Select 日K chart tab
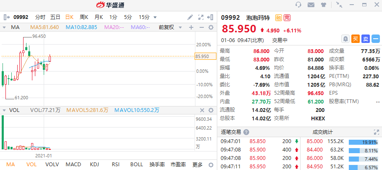Screen dimensions: 382x170 coord(69,17)
